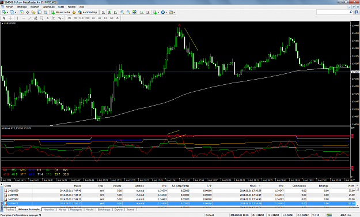The width and height of the screenshot is (360, 217).
Task: Open the Strategy Tester icon
Action: 46,12
